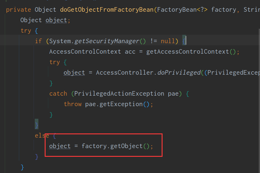This screenshot has width=260, height=173.
Task: Click 'PrivilegedActionException' in the catch clause
Action: point(119,94)
